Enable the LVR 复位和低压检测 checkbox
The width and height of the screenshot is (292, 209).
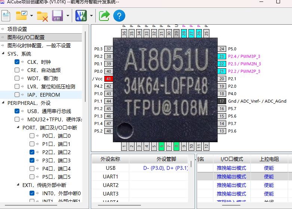17,87
